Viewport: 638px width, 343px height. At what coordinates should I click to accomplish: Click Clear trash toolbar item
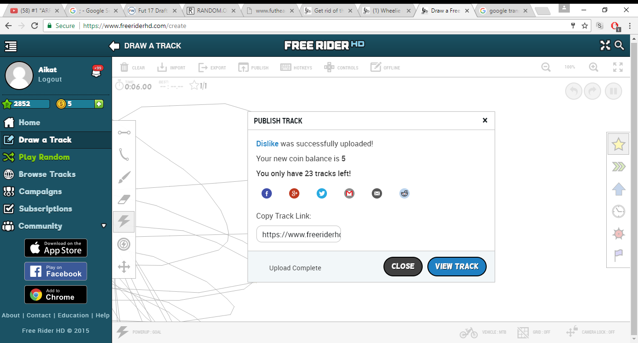click(x=133, y=68)
